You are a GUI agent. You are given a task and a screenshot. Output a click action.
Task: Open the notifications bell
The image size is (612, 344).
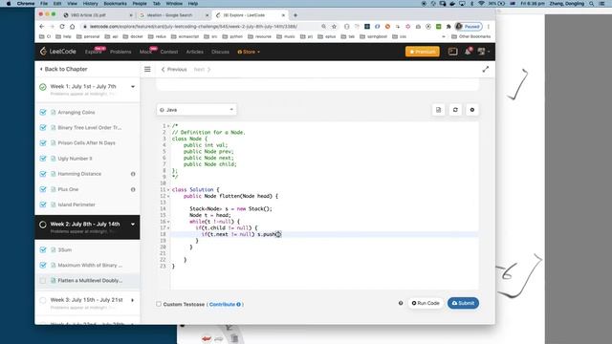(x=468, y=52)
